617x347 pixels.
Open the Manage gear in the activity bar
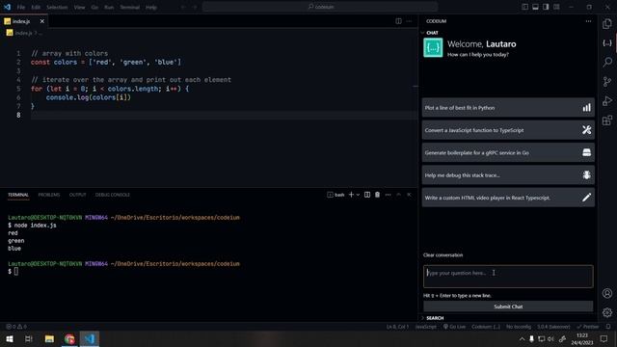[607, 312]
